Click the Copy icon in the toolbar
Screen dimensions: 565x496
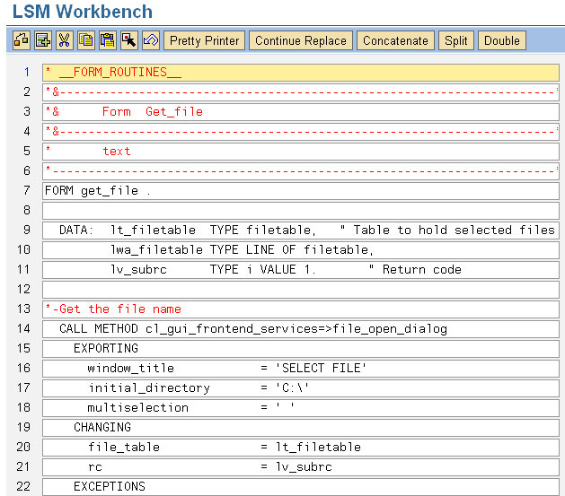(86, 40)
